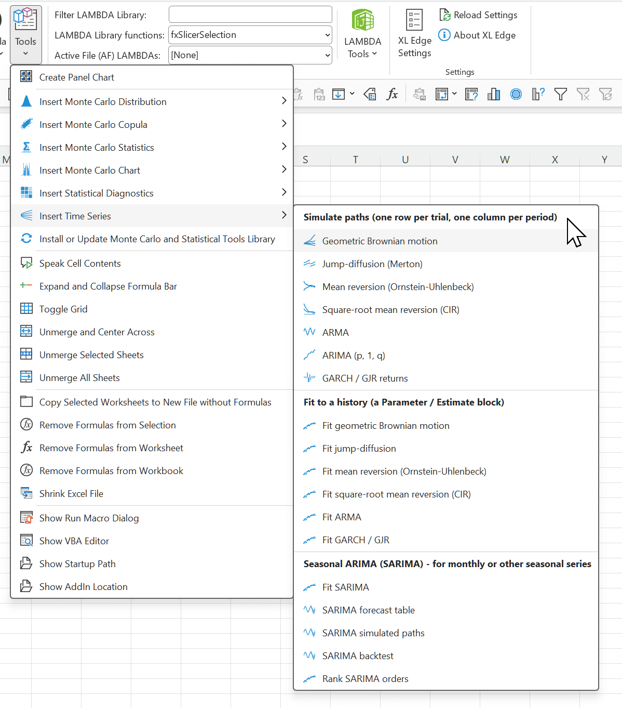
Task: Click the About XL Edge info icon
Action: 444,35
